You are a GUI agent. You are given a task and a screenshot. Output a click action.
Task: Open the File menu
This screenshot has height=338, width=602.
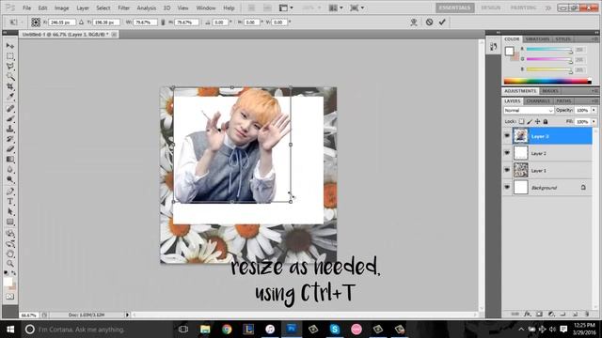(x=27, y=8)
